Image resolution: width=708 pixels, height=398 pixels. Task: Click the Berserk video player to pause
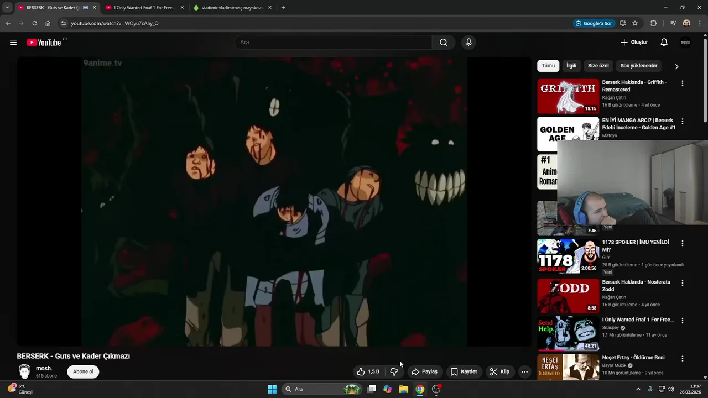pyautogui.click(x=274, y=202)
